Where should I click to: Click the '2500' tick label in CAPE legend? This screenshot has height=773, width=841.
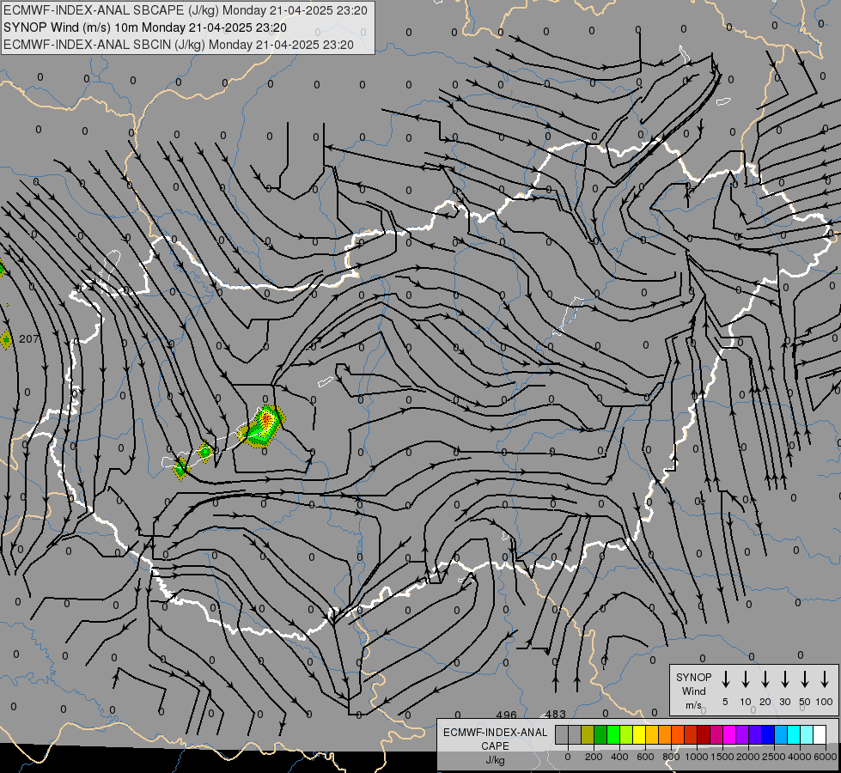coord(775,757)
